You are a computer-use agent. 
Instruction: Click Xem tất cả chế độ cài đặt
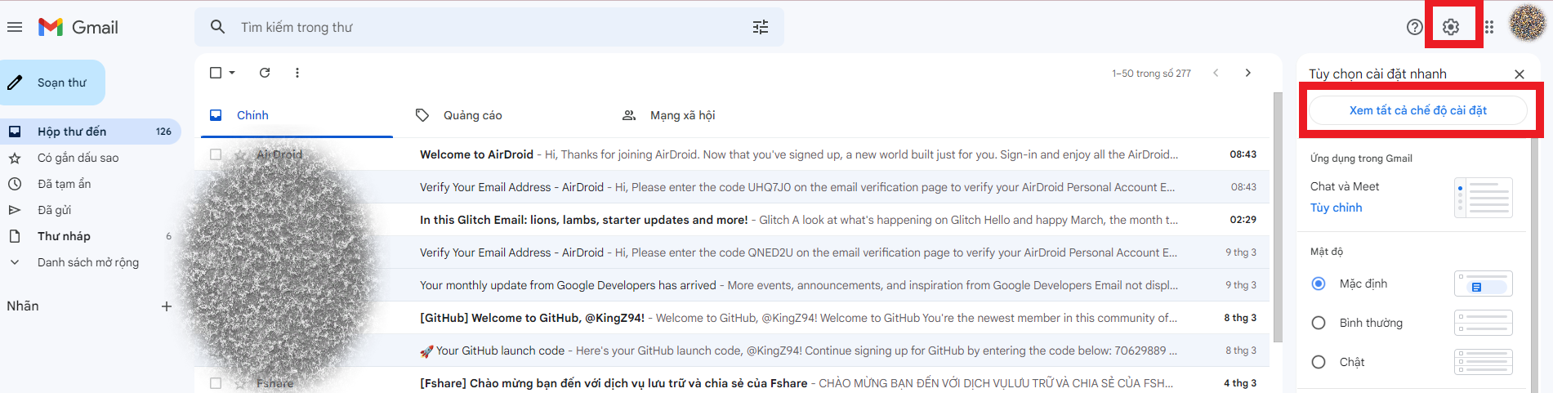(x=1417, y=110)
